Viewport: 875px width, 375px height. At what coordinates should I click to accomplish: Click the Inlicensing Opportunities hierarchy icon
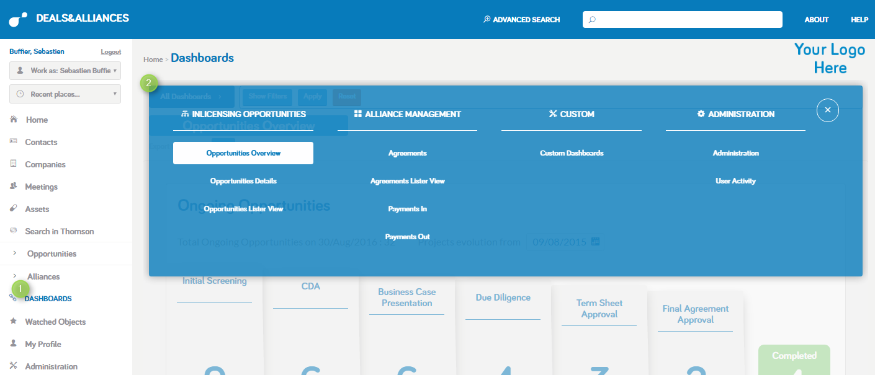point(184,114)
